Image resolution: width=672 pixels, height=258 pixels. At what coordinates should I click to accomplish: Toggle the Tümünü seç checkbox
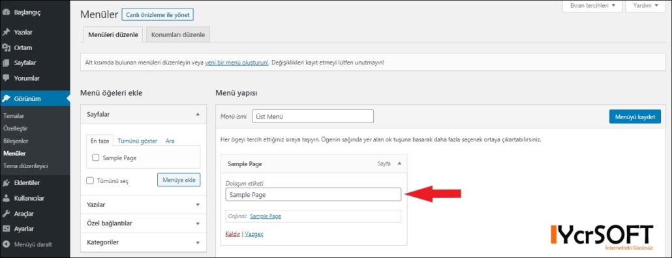90,180
